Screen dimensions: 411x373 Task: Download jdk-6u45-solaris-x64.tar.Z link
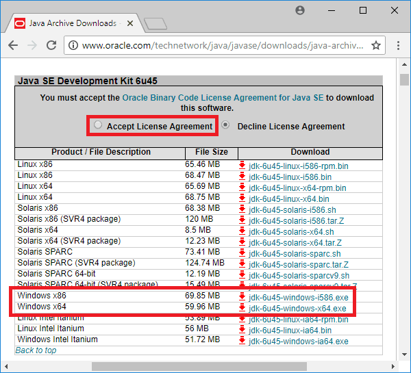coord(295,243)
